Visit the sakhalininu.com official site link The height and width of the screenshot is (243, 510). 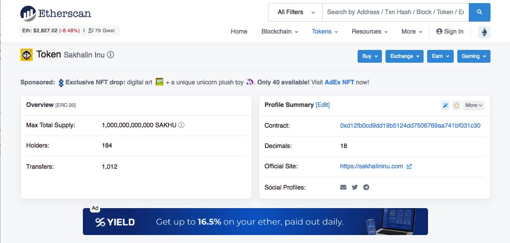coord(371,167)
